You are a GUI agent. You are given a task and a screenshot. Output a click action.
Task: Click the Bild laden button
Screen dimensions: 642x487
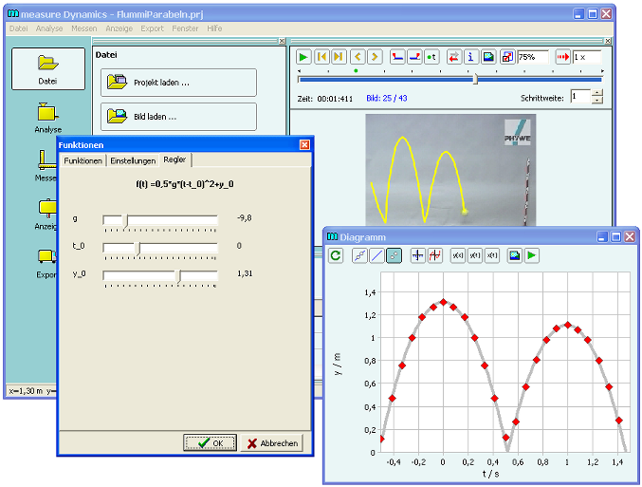[x=178, y=117]
